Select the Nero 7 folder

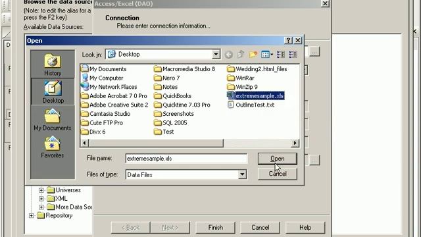pyautogui.click(x=167, y=78)
